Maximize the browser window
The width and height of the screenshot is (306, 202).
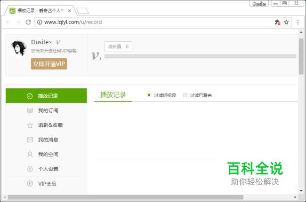coord(284,3)
